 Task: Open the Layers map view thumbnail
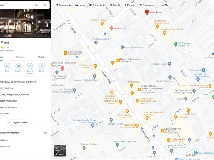[60, 150]
